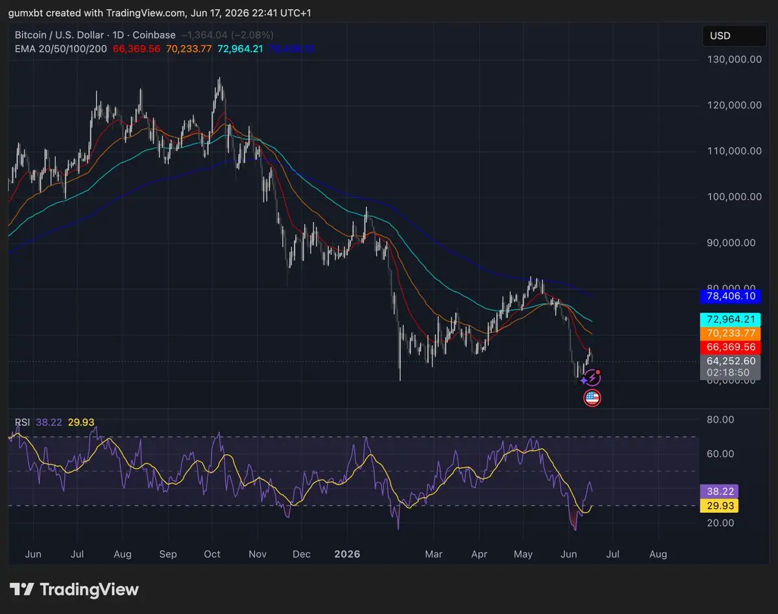Click the May label on time axis
The height and width of the screenshot is (614, 778).
(x=524, y=554)
